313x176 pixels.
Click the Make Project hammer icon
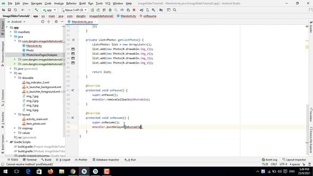coord(36,10)
